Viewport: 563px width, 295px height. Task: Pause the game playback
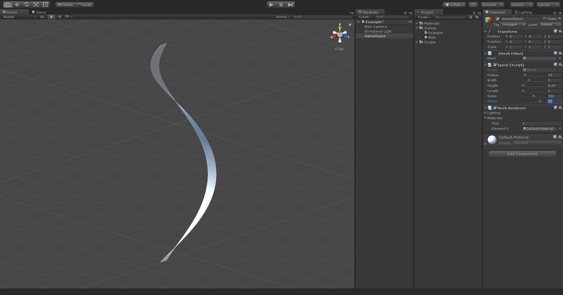coord(281,5)
